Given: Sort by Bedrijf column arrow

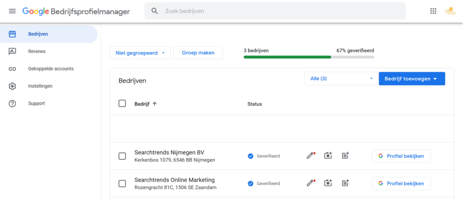Looking at the screenshot, I should coord(155,104).
